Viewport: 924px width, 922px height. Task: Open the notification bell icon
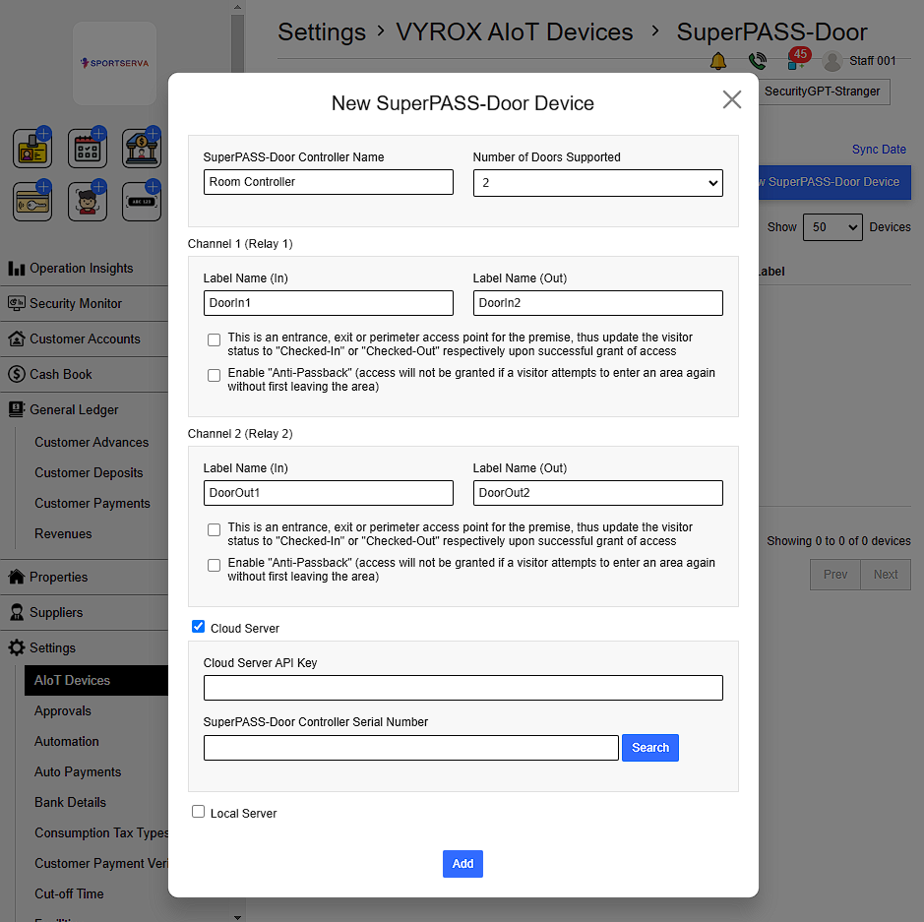coord(718,61)
